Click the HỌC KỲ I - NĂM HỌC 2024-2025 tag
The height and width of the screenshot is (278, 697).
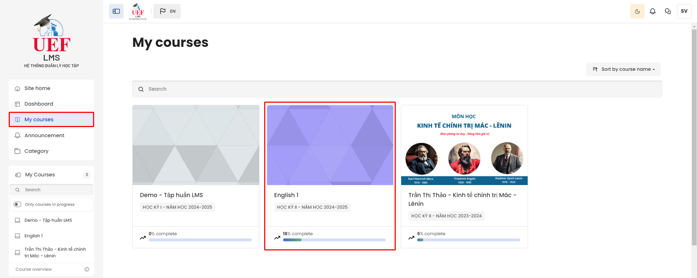point(177,207)
